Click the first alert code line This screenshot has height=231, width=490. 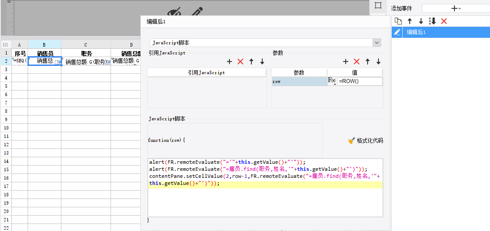(226, 162)
